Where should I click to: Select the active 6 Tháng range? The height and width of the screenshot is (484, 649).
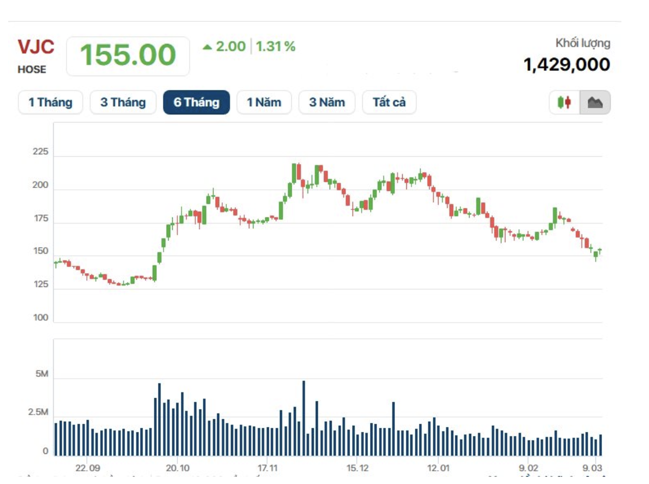pyautogui.click(x=196, y=103)
